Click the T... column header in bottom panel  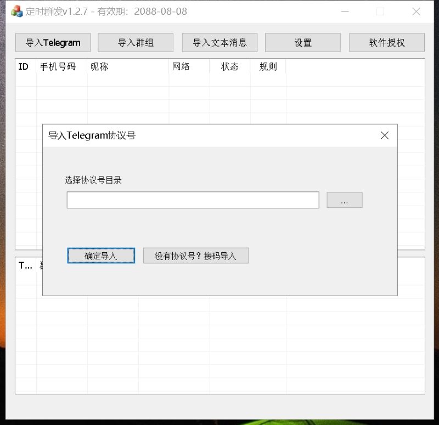(x=24, y=266)
